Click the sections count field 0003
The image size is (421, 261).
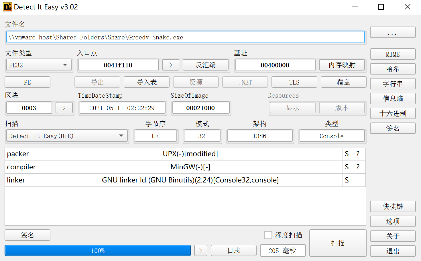coord(29,108)
